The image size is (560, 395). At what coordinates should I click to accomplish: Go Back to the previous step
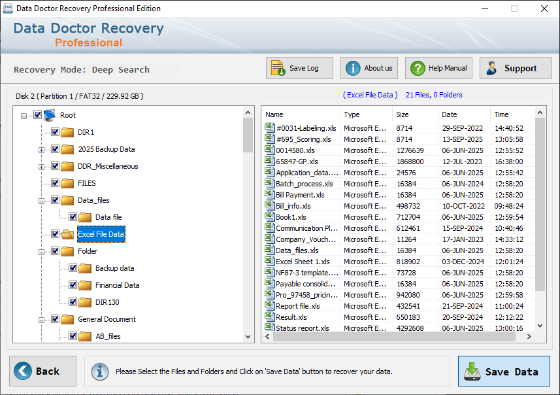point(43,371)
